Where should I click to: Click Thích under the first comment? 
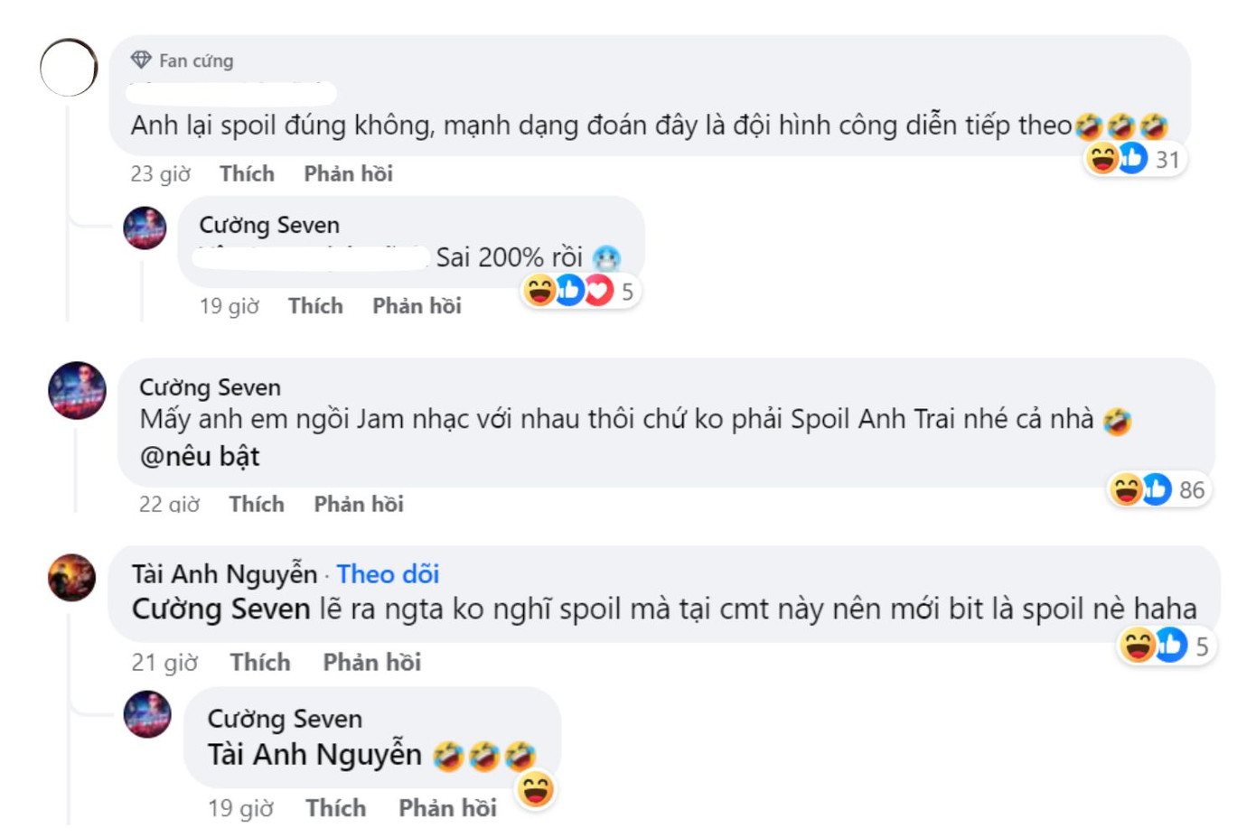point(247,173)
